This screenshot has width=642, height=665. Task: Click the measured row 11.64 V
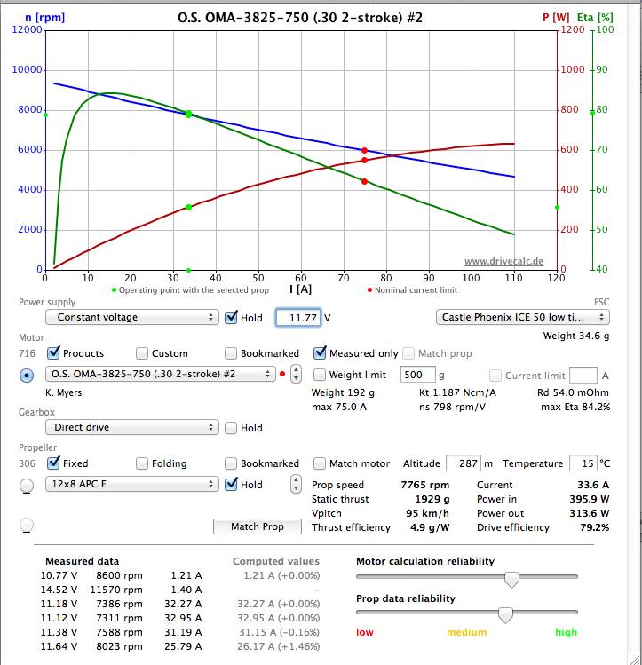pos(122,646)
